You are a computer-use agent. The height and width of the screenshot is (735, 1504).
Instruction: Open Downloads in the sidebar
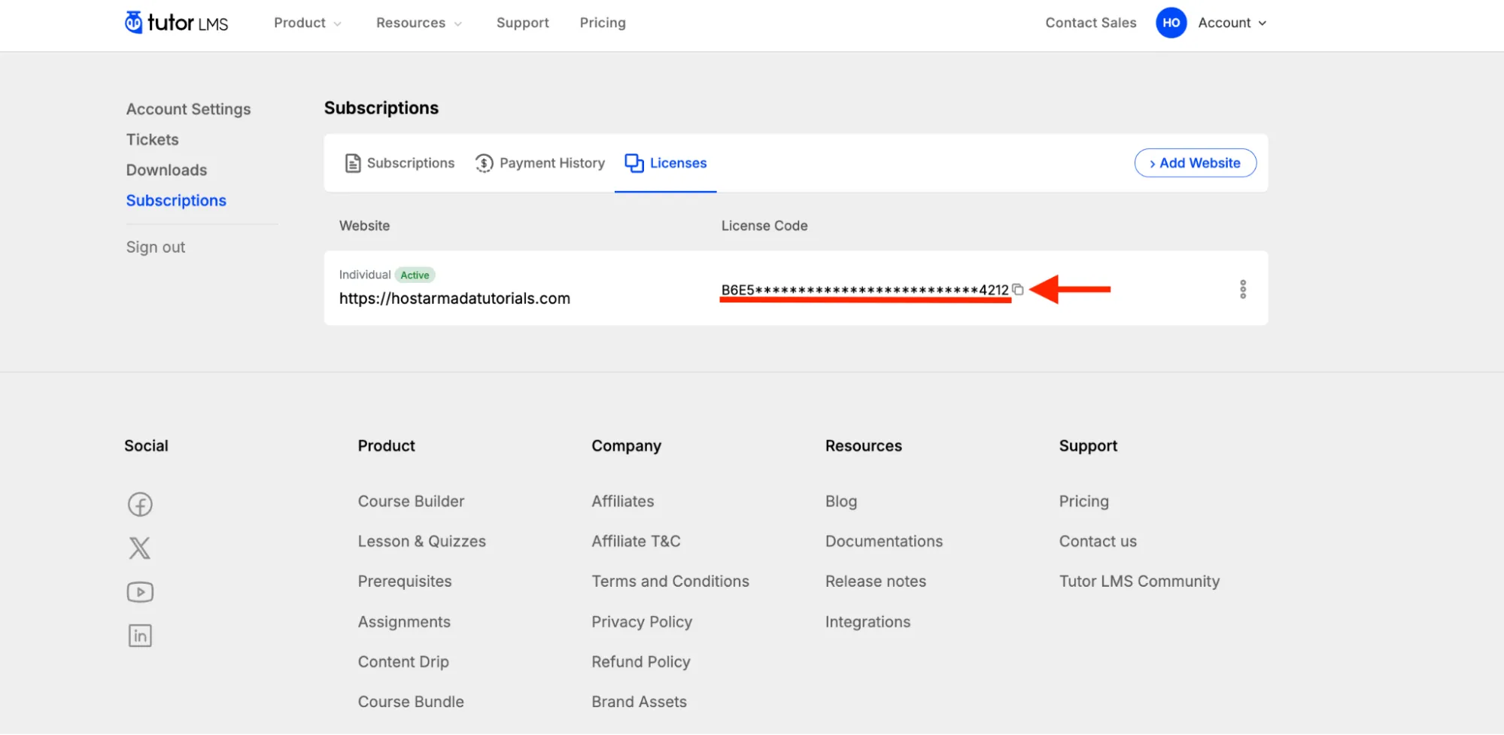coord(166,170)
